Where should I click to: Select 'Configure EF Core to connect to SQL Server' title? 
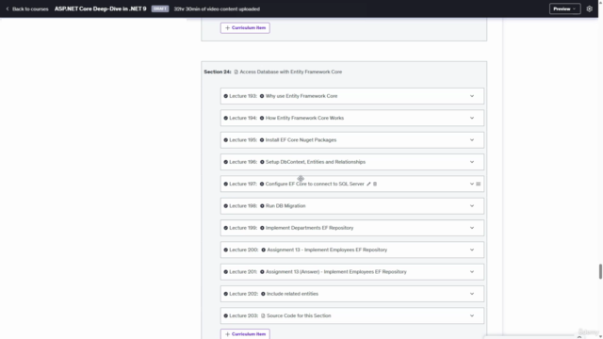(x=315, y=185)
